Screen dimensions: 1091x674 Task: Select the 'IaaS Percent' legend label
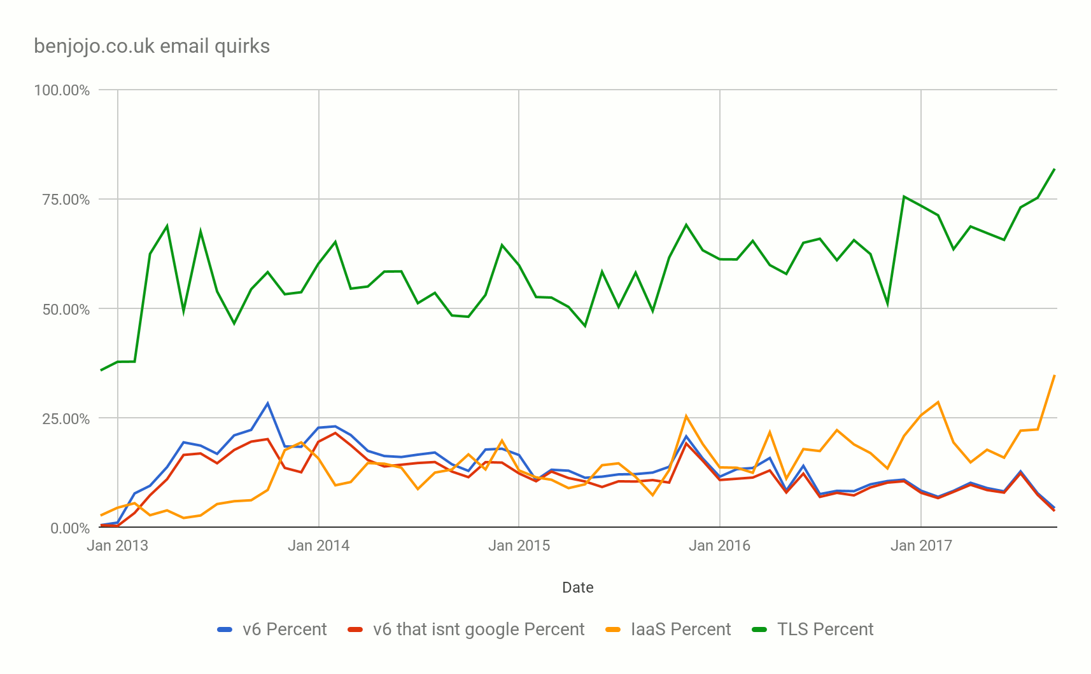(x=681, y=629)
